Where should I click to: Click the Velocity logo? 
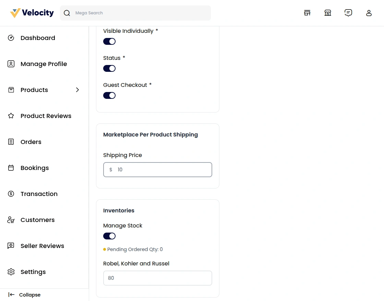coord(32,13)
